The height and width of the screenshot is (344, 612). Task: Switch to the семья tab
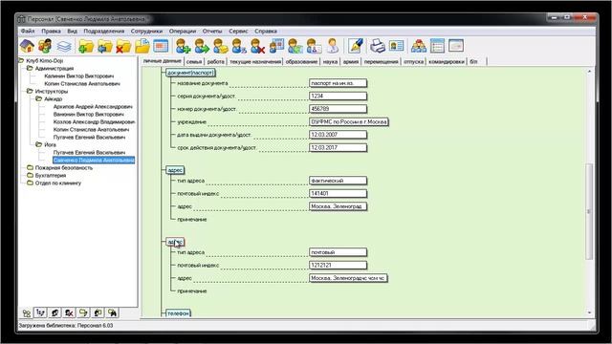194,61
